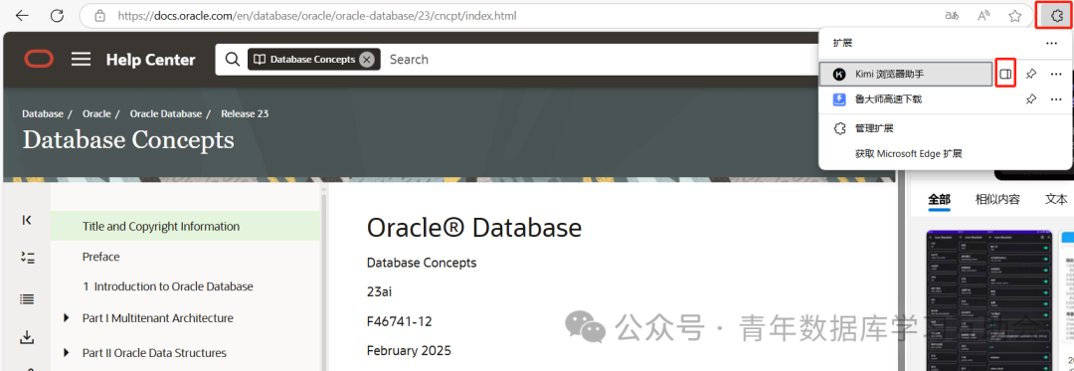The width and height of the screenshot is (1074, 371).
Task: Click 获取 Microsoft Edge 扩展 link
Action: tap(908, 154)
